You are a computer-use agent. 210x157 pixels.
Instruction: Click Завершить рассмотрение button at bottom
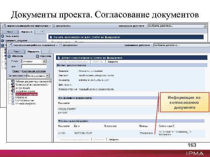[74, 140]
